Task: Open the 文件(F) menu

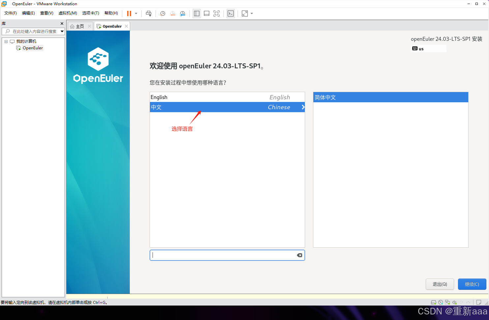Action: tap(11, 13)
